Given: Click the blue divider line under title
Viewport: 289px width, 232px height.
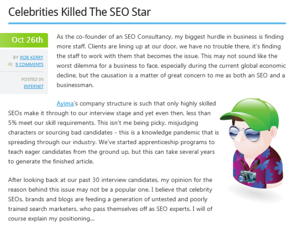Looking at the screenshot, I should point(147,24).
